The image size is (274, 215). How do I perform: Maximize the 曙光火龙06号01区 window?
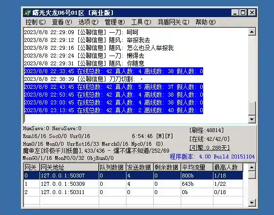pos(243,13)
